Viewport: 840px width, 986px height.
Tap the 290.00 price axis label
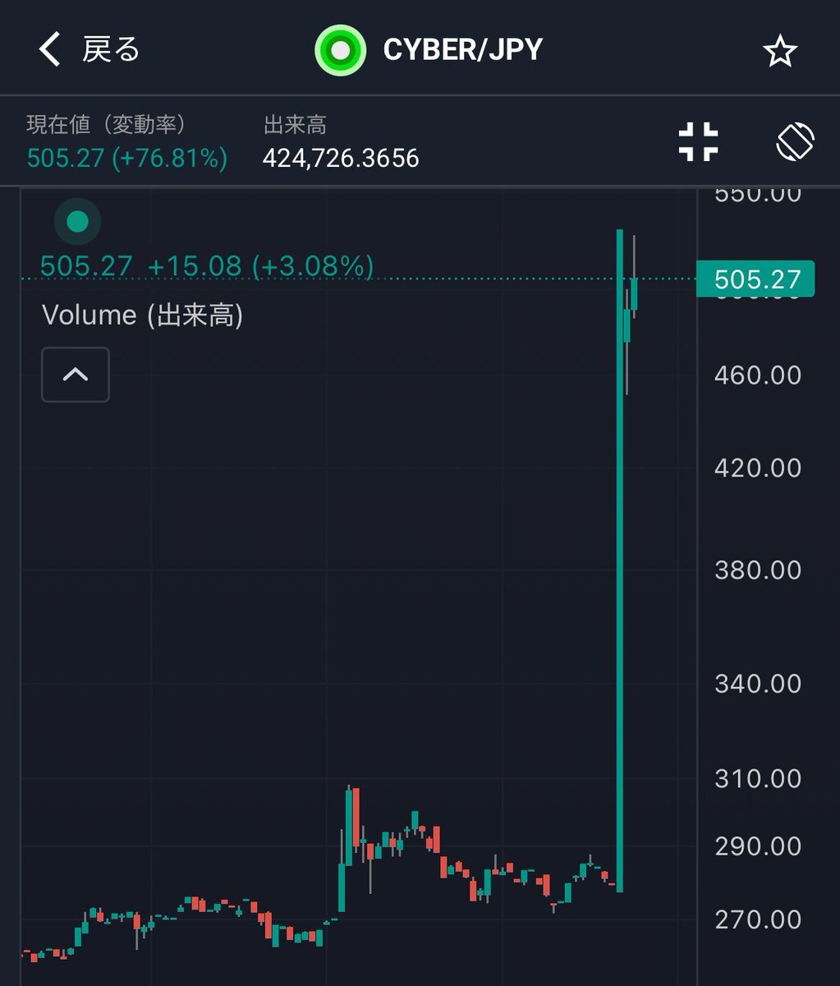pos(758,846)
